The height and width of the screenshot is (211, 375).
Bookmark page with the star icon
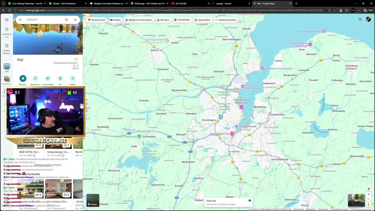334,10
